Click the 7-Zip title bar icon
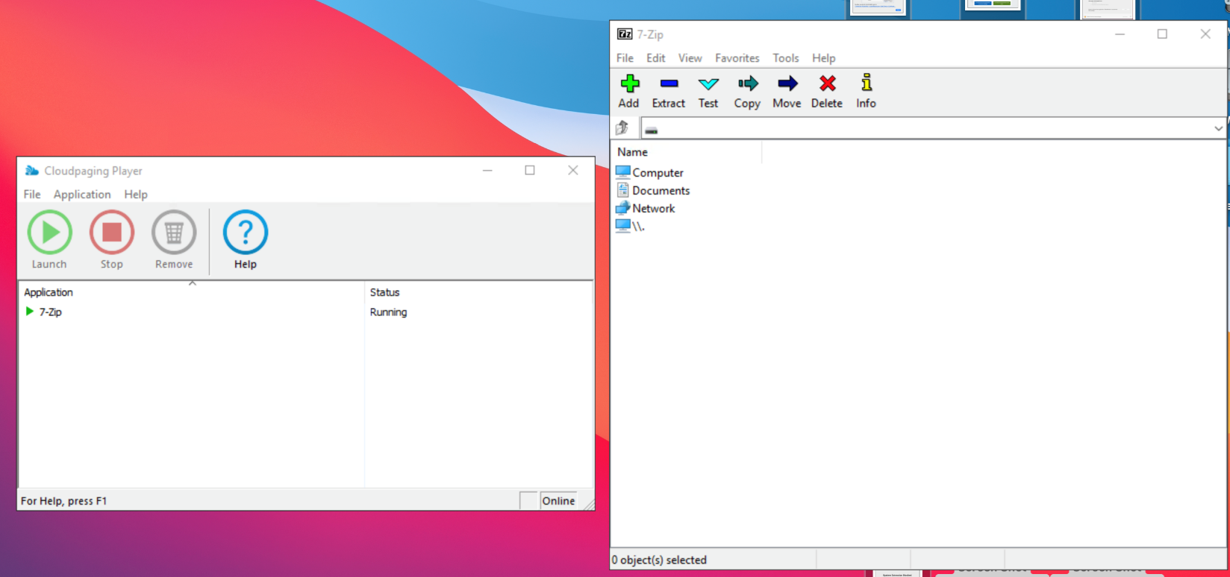 tap(625, 34)
